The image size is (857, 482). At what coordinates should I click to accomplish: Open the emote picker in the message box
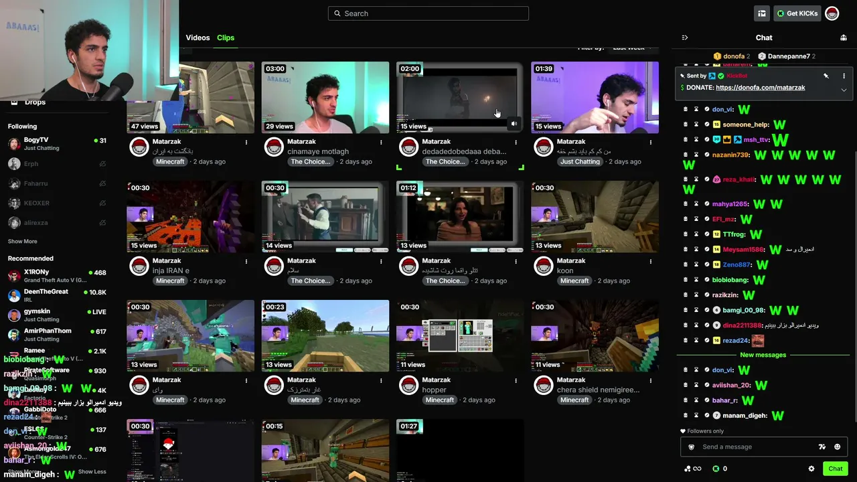click(837, 447)
